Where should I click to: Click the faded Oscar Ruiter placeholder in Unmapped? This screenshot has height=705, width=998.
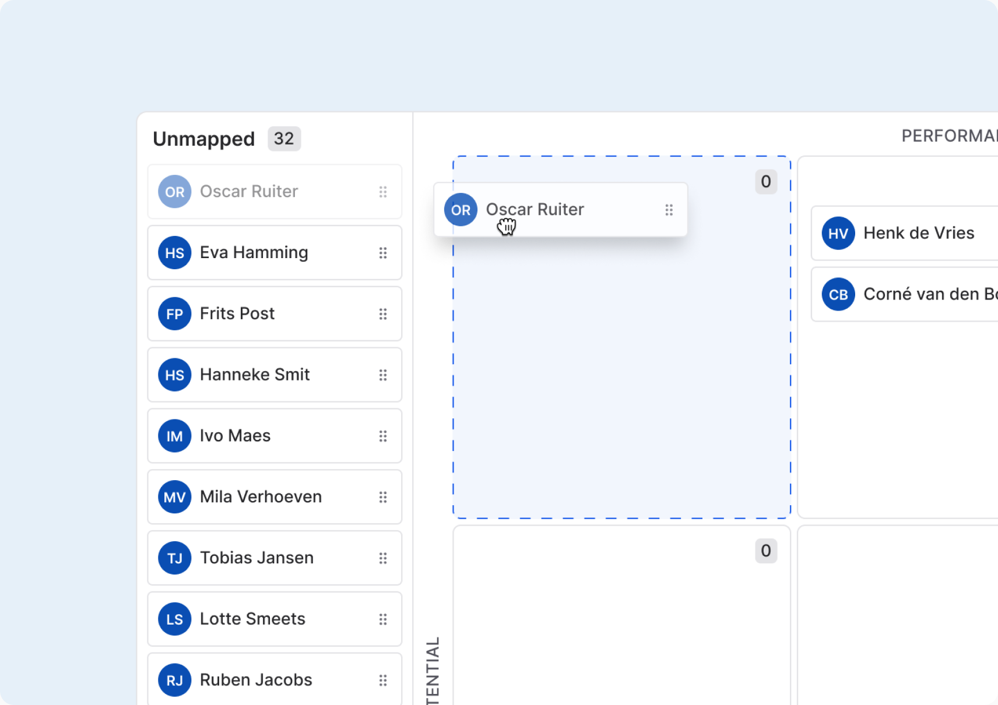pos(275,192)
